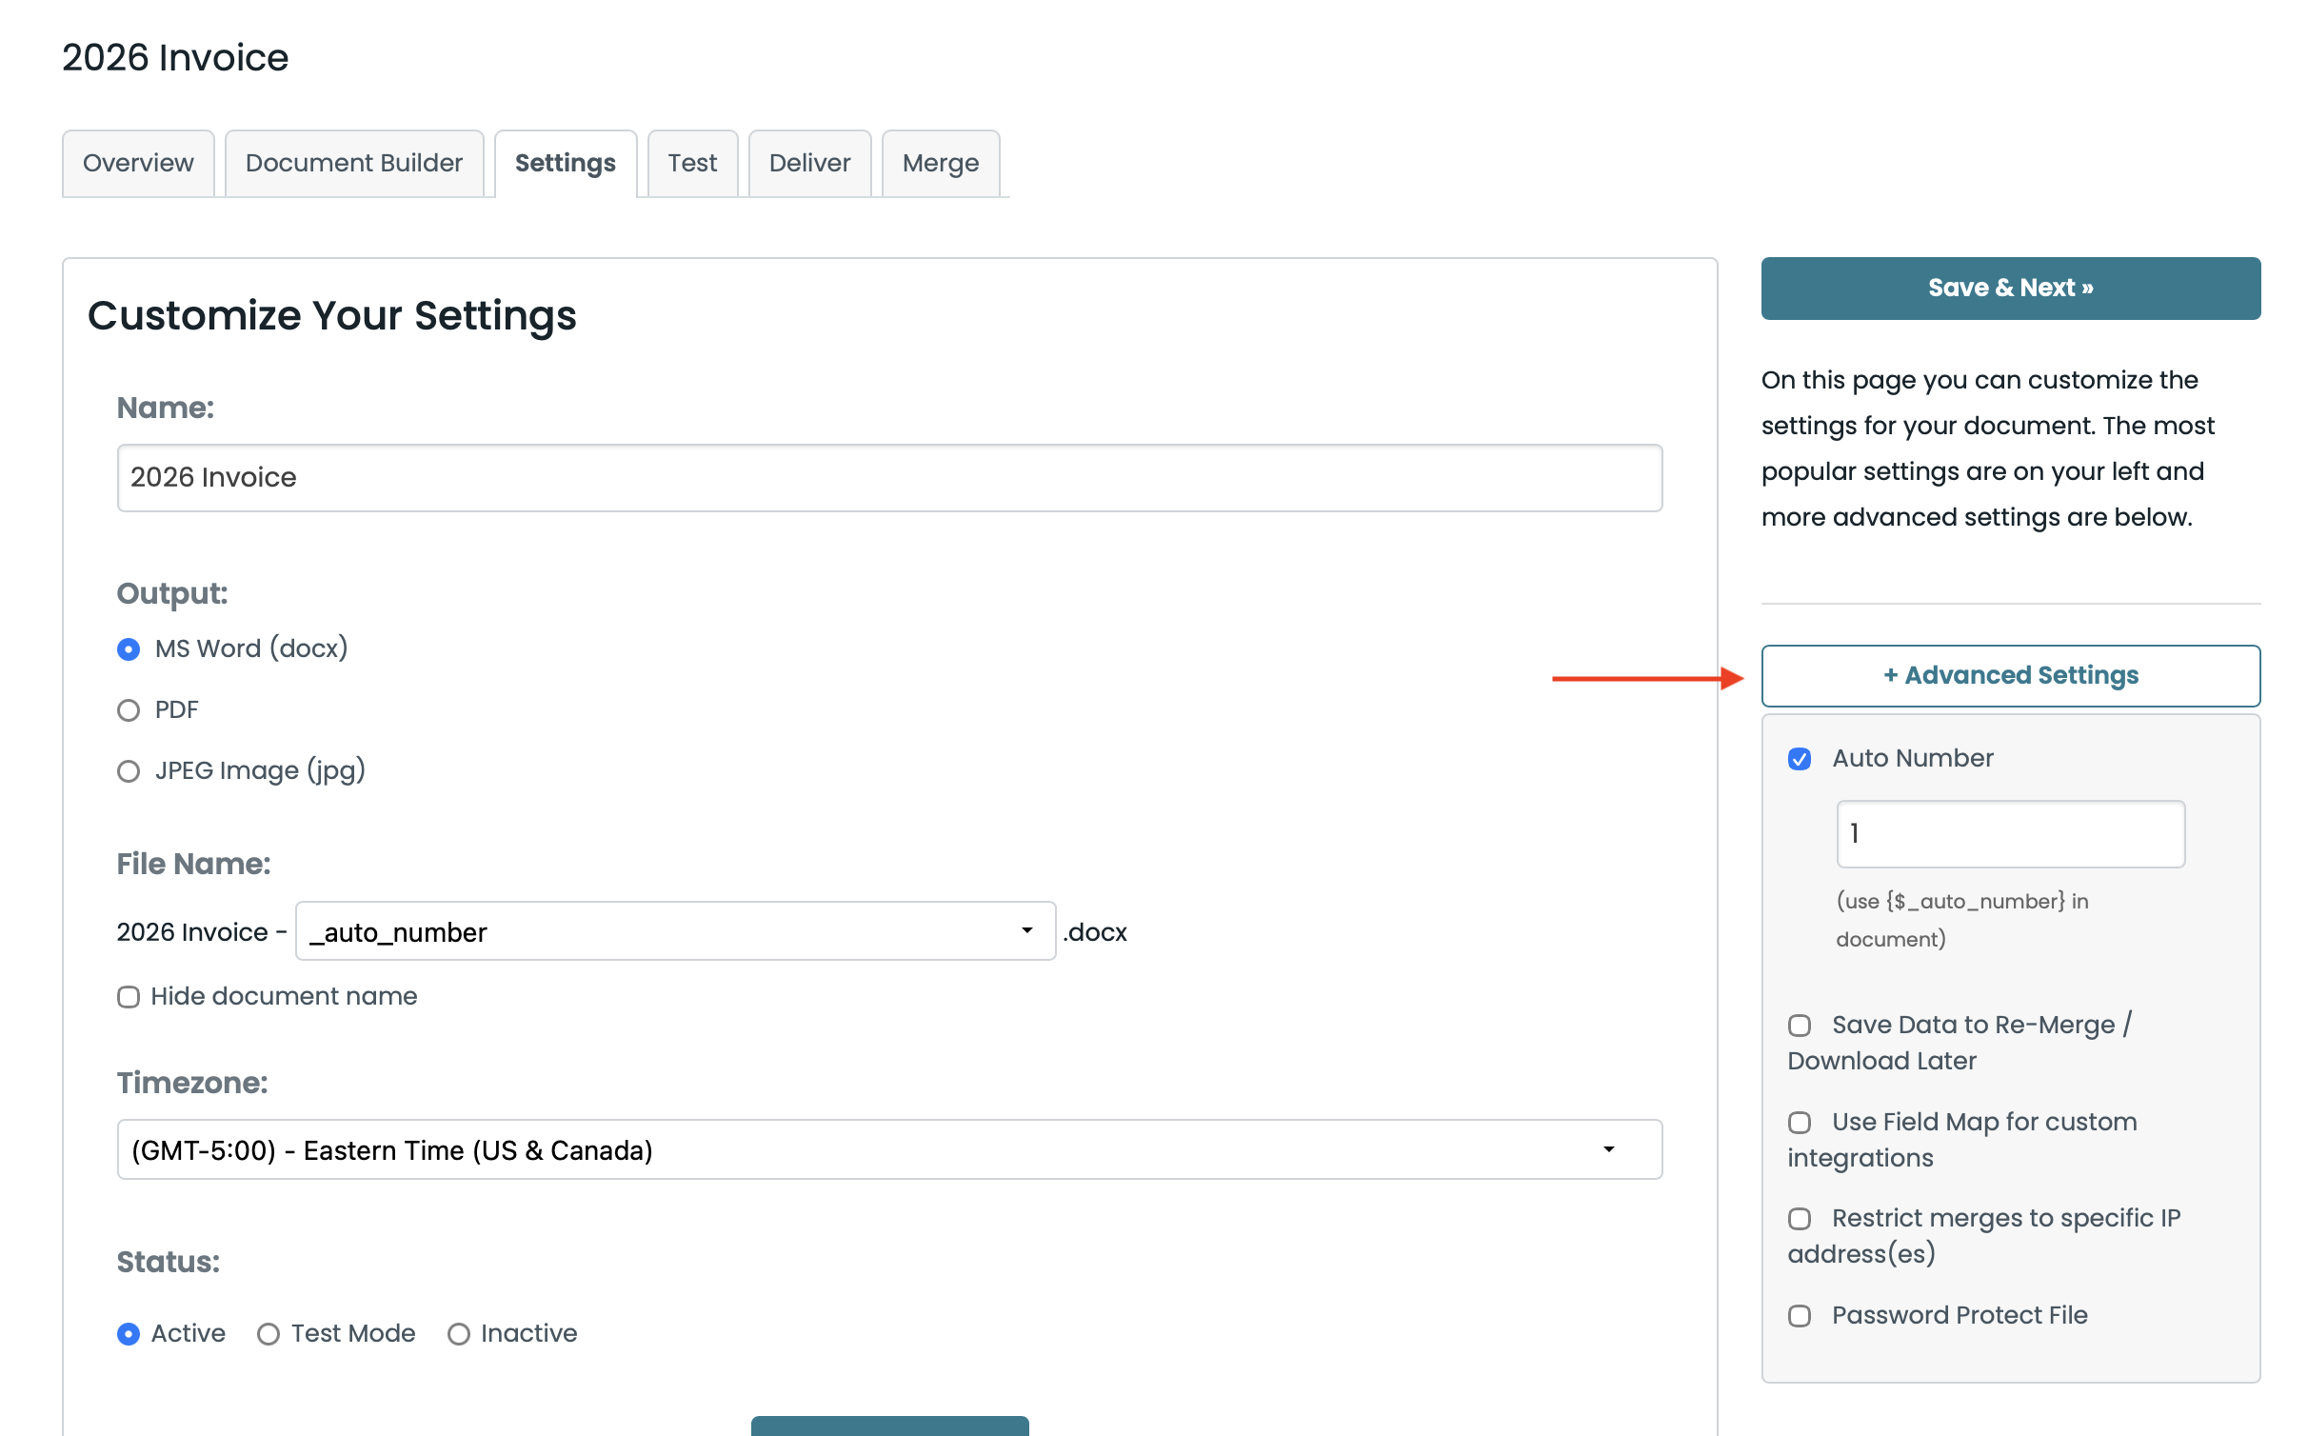Image resolution: width=2308 pixels, height=1436 pixels.
Task: Go to the Test tab
Action: 692,163
